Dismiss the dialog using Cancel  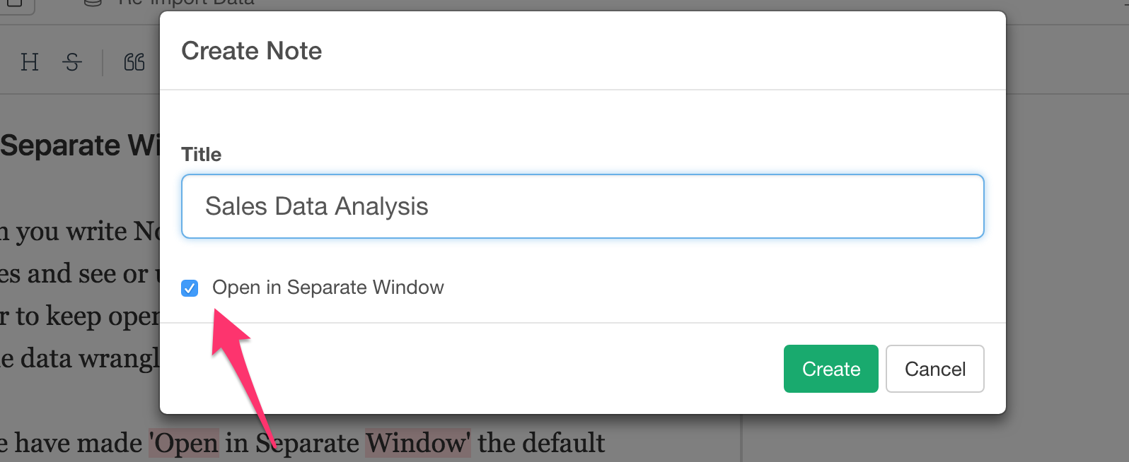935,369
